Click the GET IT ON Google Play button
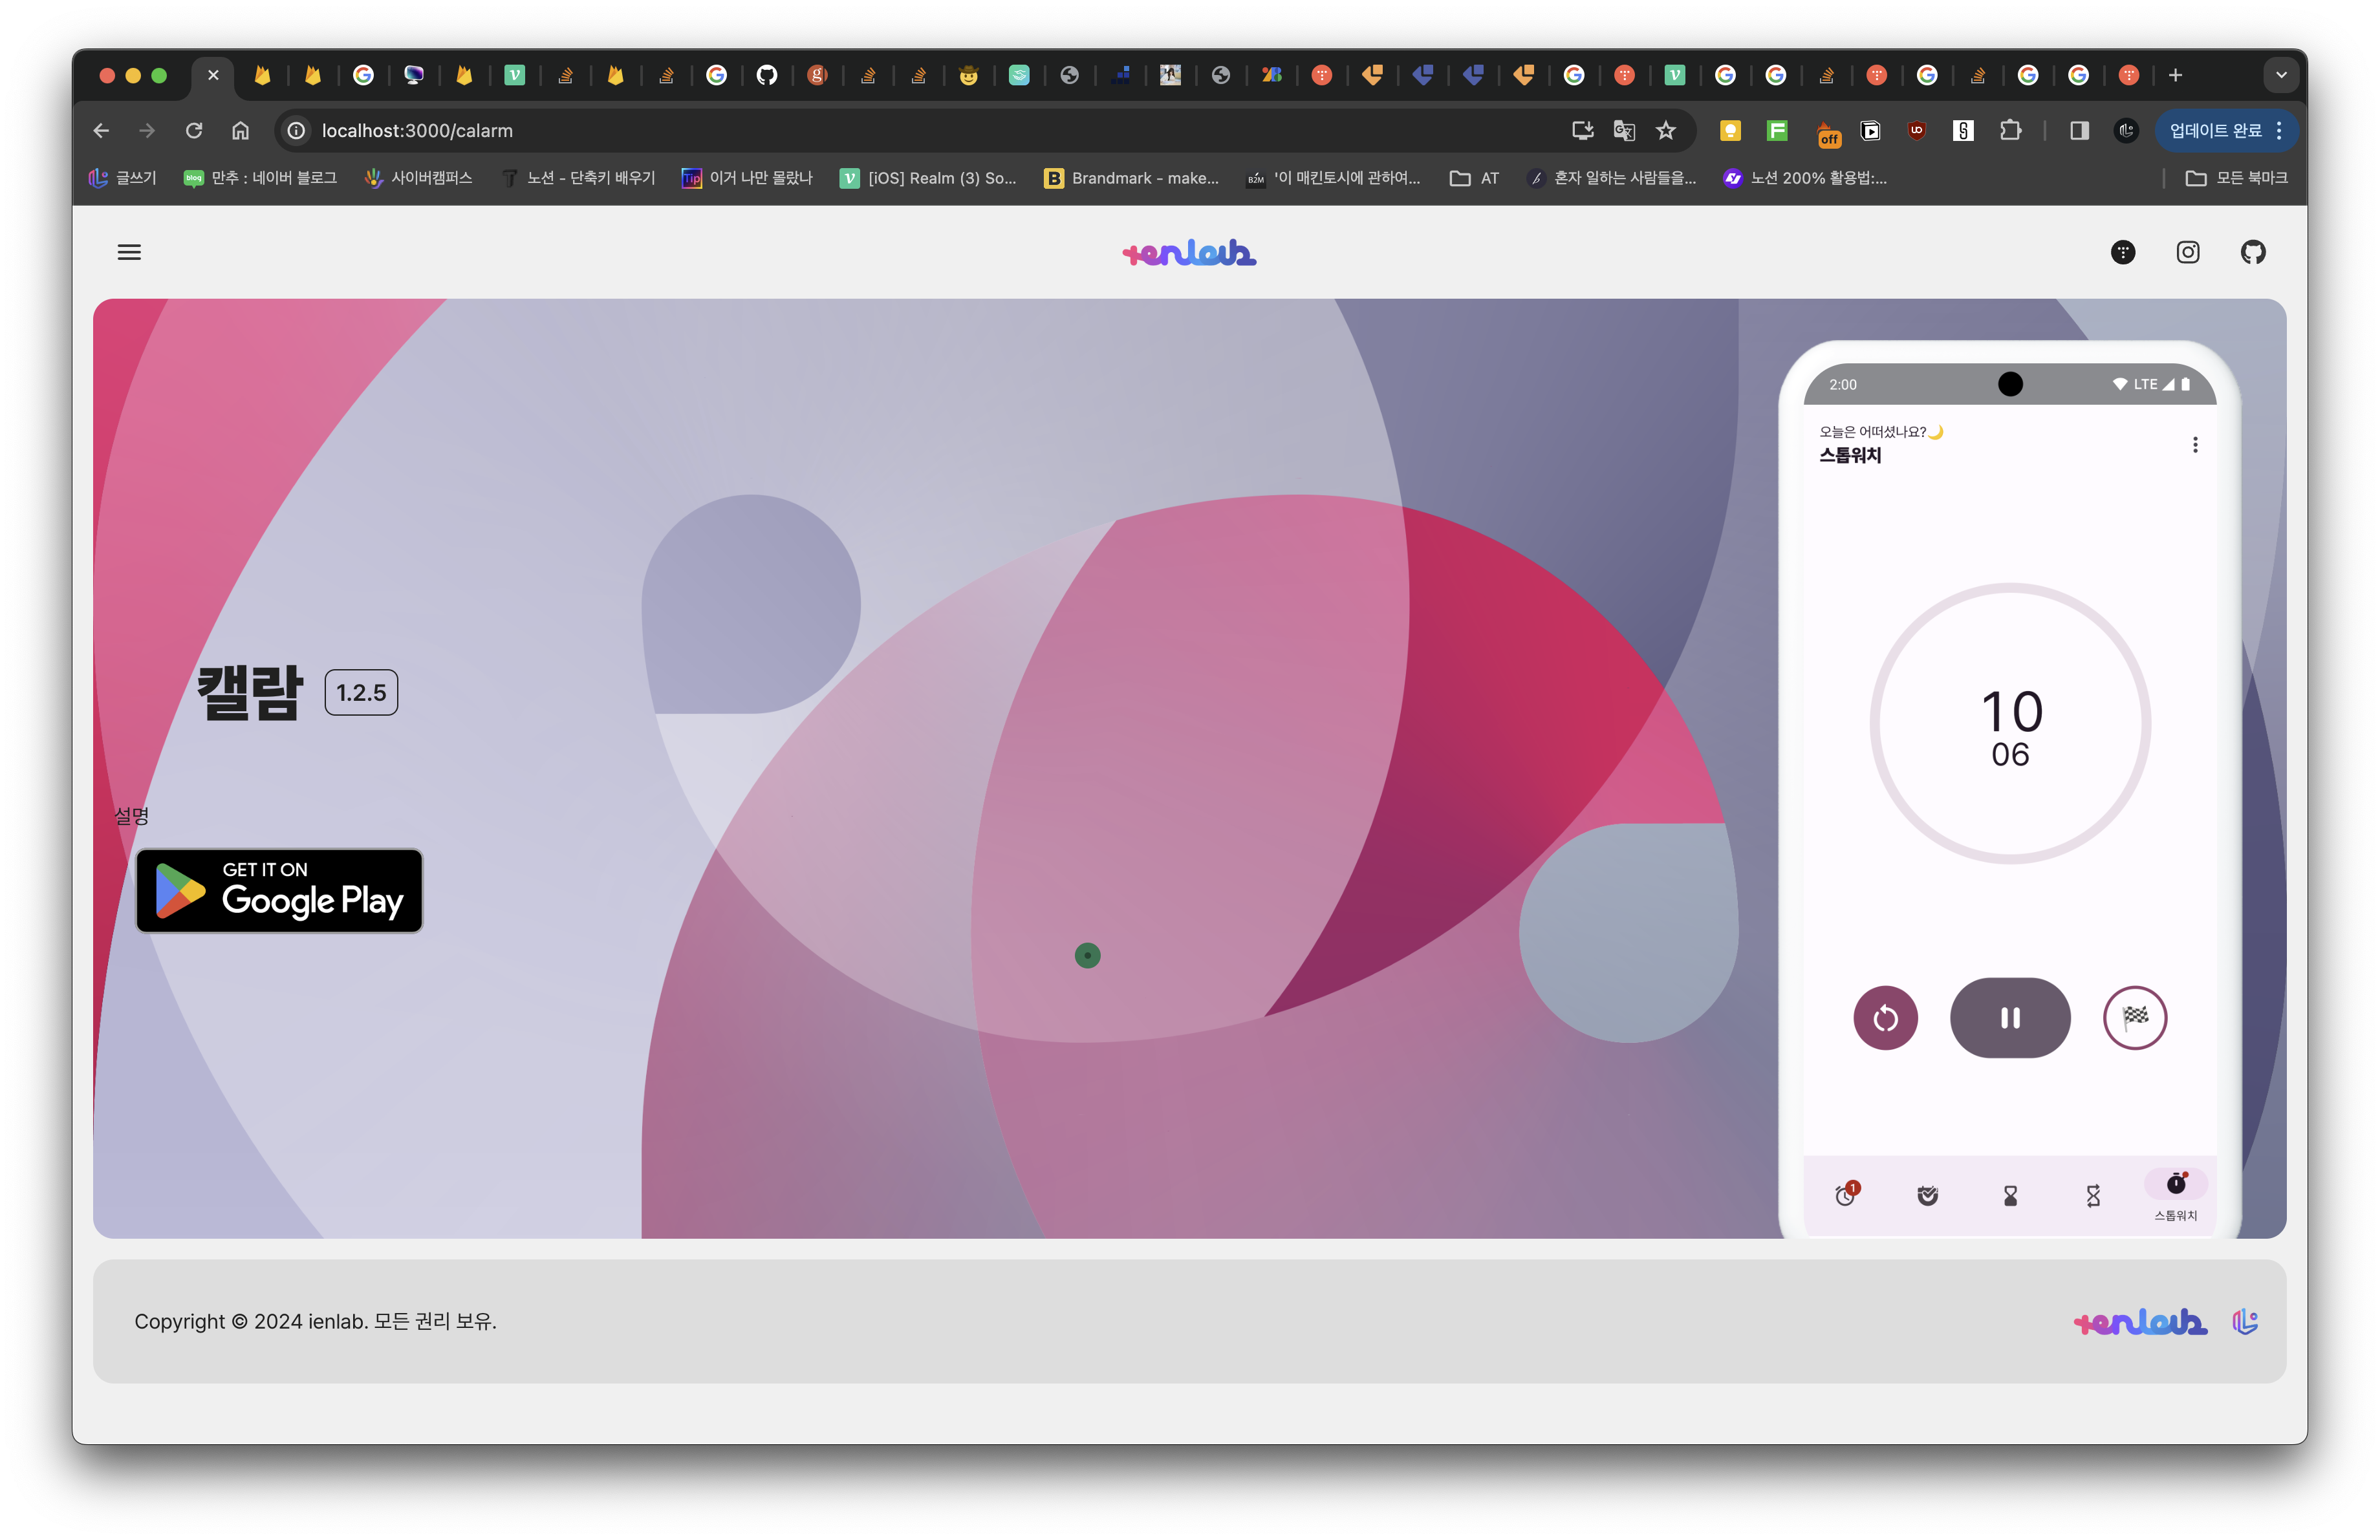 click(279, 890)
